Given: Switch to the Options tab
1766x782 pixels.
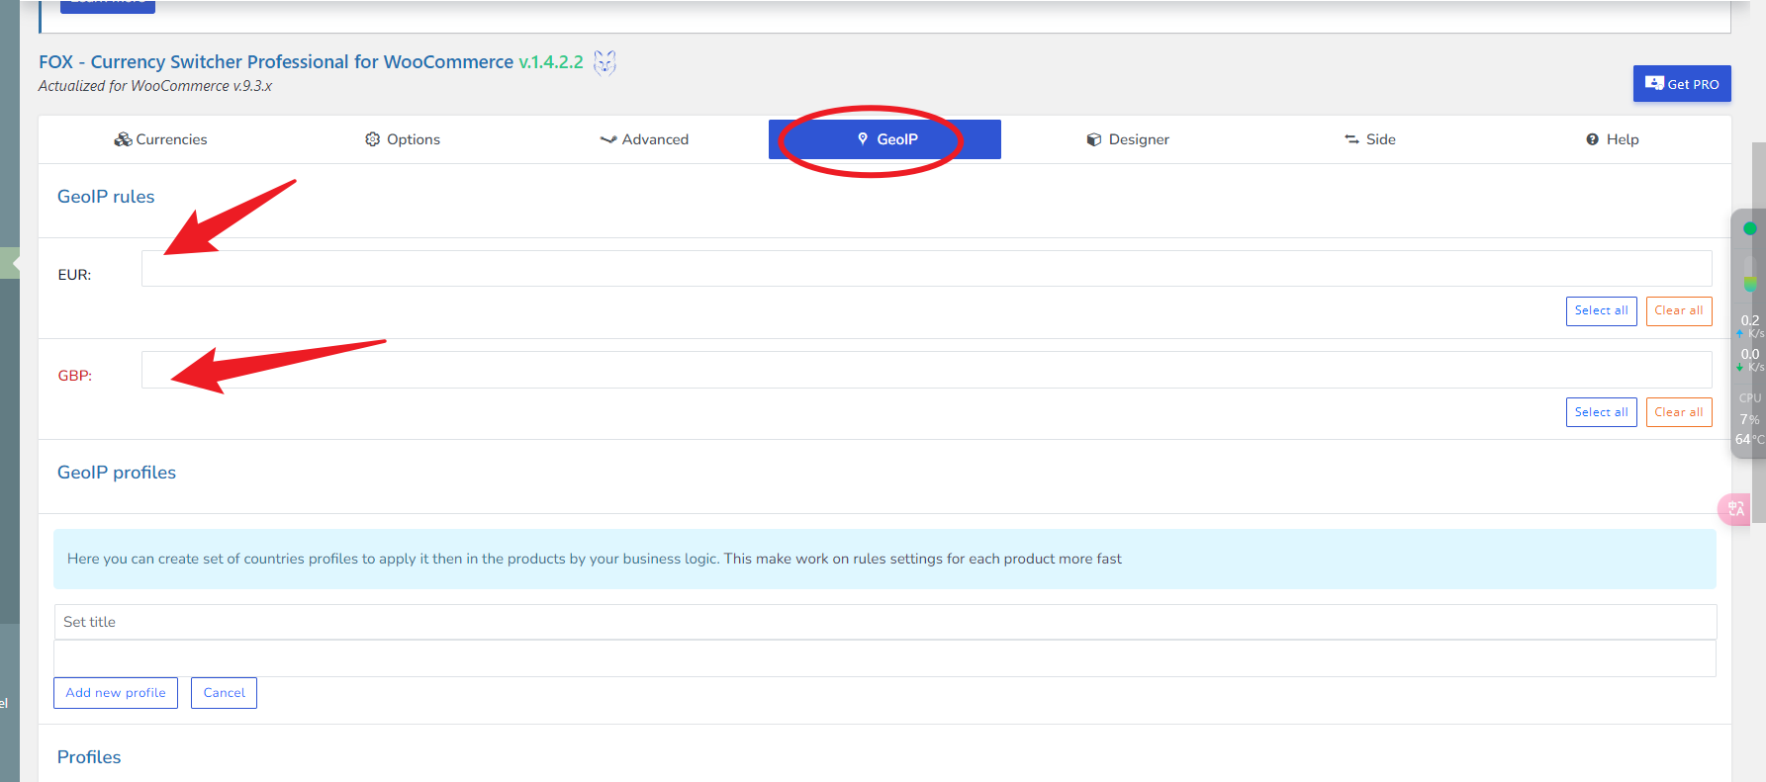Looking at the screenshot, I should click(402, 139).
